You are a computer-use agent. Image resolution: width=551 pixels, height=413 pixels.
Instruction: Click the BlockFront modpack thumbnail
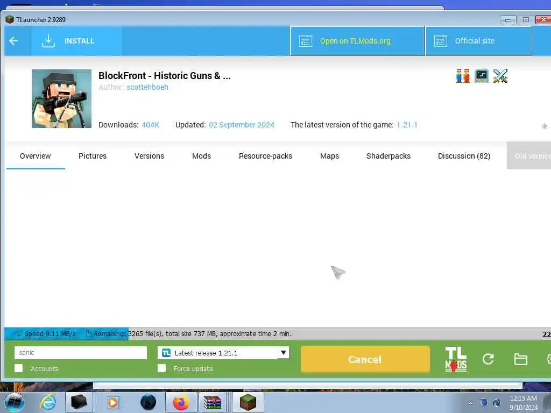61,99
